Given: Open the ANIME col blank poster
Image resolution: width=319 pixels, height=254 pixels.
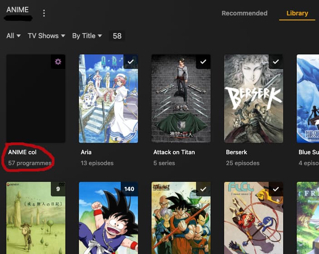Looking at the screenshot, I should (36, 98).
